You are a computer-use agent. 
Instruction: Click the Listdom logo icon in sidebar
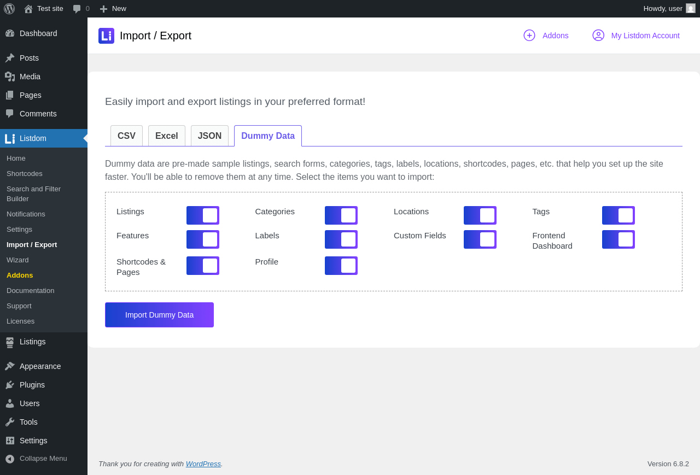[x=10, y=139]
